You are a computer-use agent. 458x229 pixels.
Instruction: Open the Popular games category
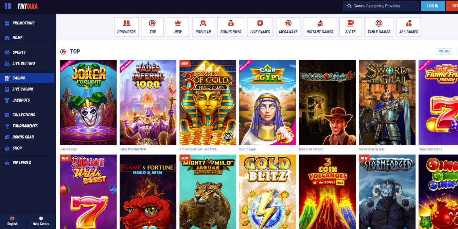point(203,27)
